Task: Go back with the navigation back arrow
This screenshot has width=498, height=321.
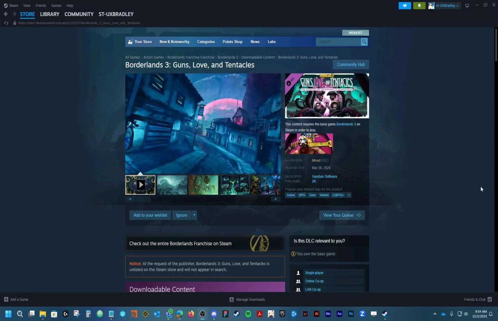Action: point(6,14)
